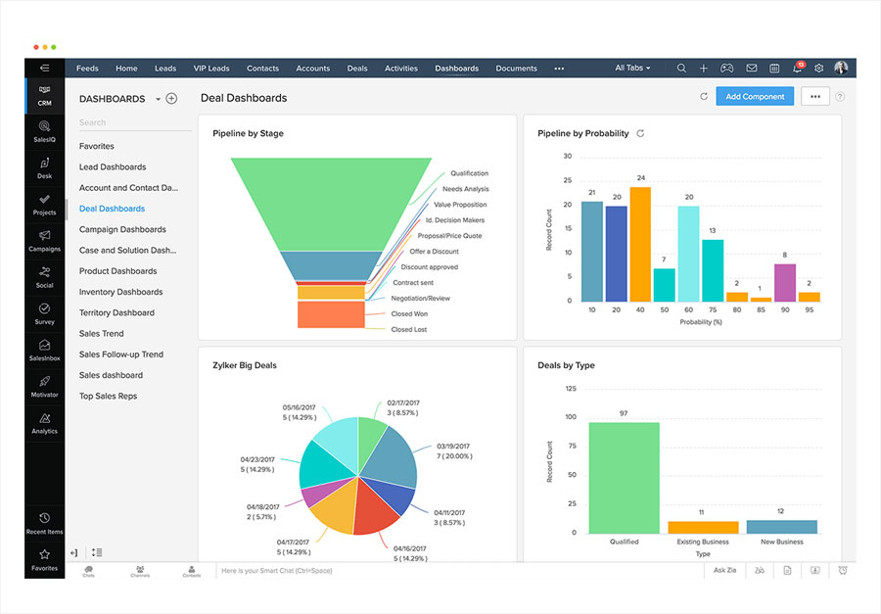
Task: Open the Deals tab
Action: pyautogui.click(x=357, y=68)
